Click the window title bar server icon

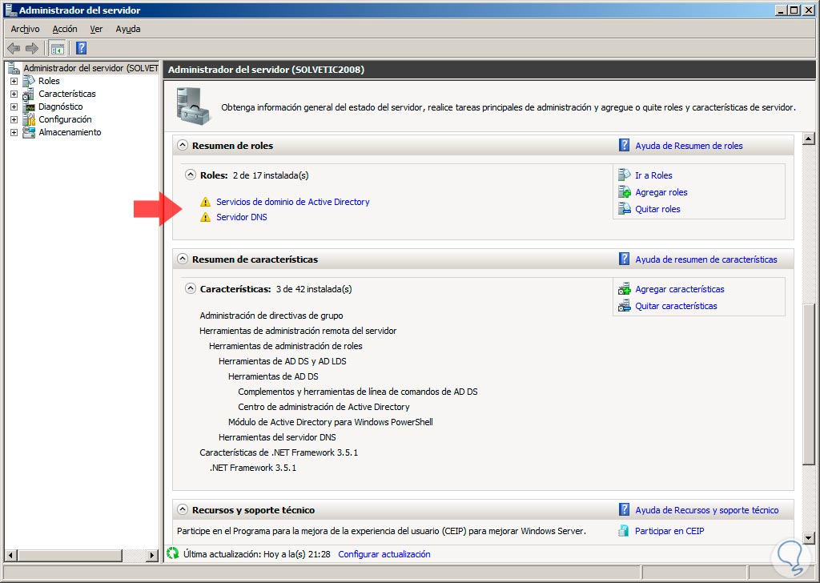tap(10, 10)
